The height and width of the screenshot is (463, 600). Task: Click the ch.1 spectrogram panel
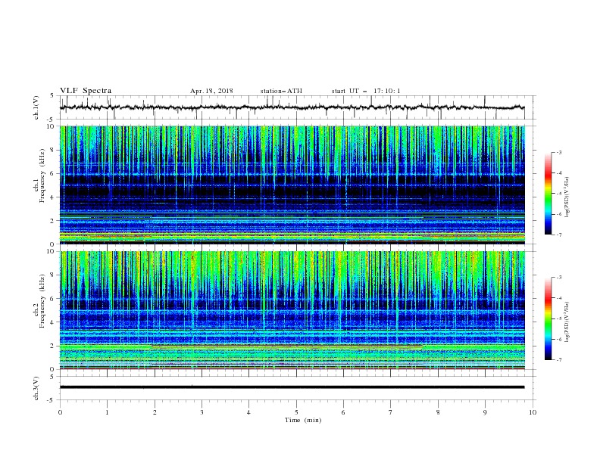coord(292,185)
